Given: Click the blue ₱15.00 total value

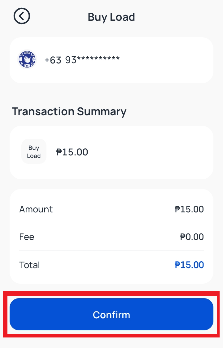Looking at the screenshot, I should (x=189, y=265).
